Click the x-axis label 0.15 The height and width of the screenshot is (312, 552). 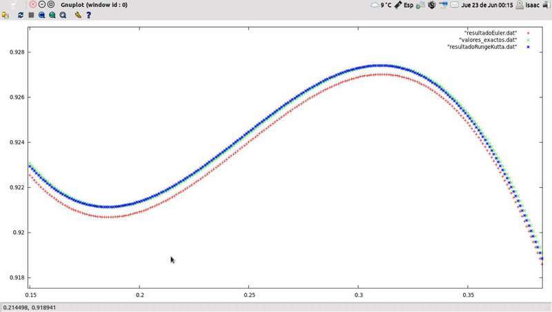click(x=30, y=295)
